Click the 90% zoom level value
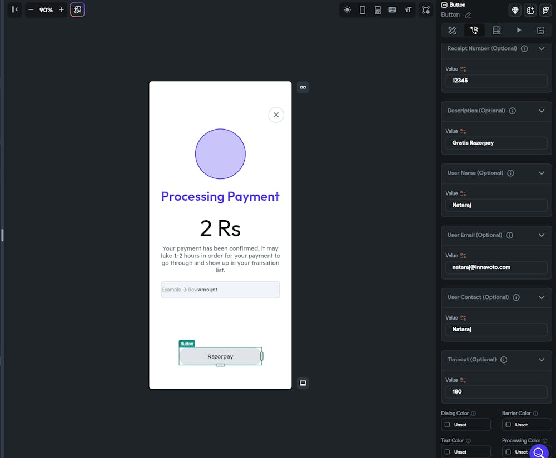 tap(46, 10)
